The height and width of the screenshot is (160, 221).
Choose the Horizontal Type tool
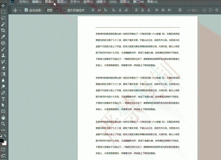coord(3,99)
